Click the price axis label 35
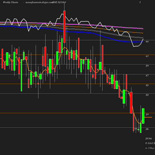This screenshot has width=155, height=155. click(x=147, y=85)
